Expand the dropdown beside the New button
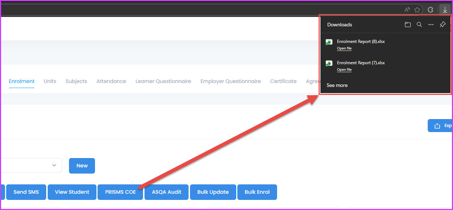This screenshot has width=453, height=210. click(x=54, y=165)
